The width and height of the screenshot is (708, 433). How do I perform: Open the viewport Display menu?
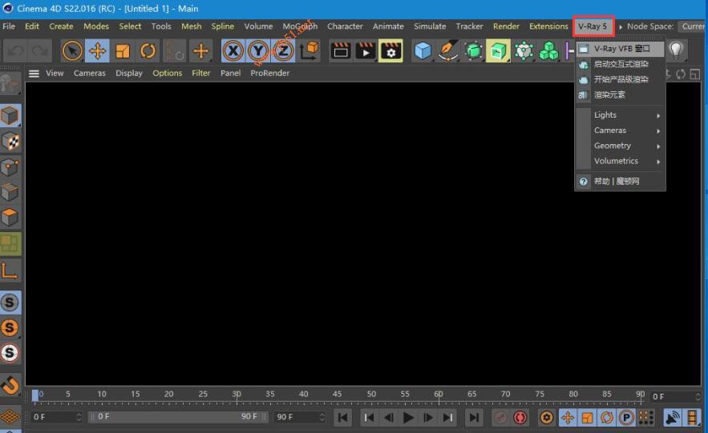click(128, 73)
